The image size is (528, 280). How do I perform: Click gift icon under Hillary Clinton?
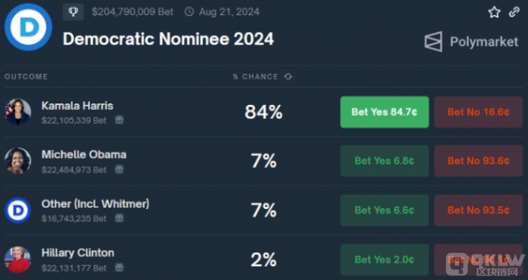click(x=119, y=267)
